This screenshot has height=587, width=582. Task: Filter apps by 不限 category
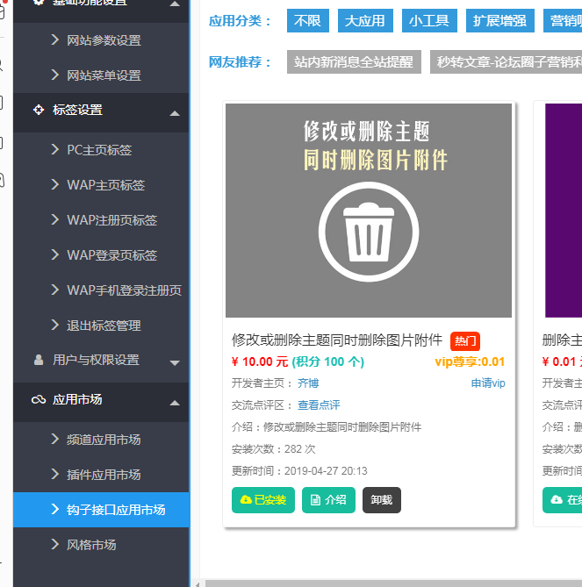click(x=308, y=21)
